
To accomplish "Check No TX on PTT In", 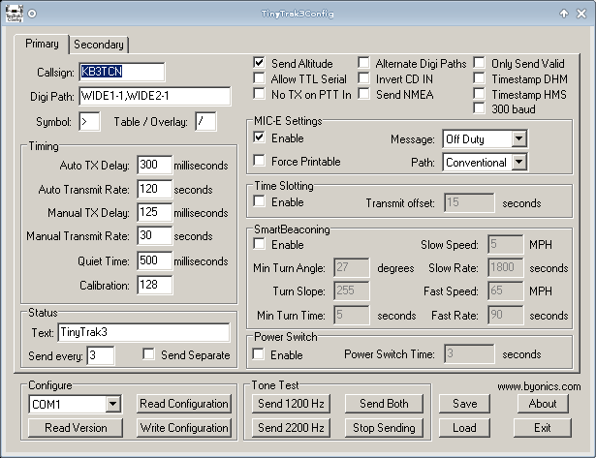I will [x=259, y=93].
